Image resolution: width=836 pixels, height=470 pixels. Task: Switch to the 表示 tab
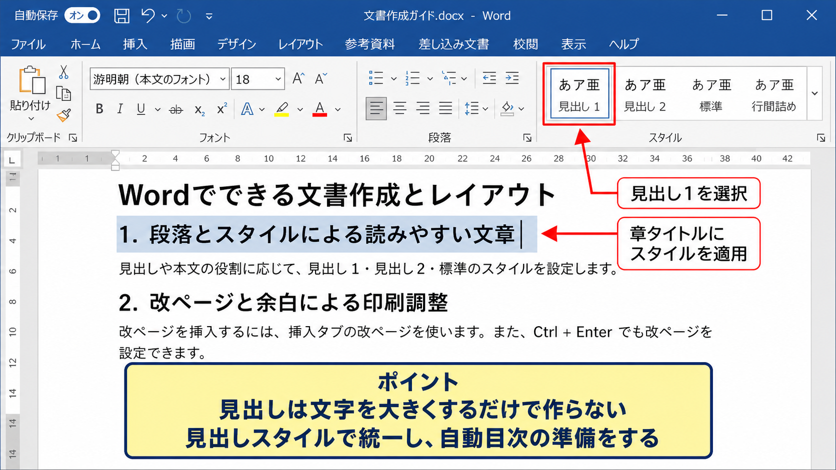click(x=573, y=44)
